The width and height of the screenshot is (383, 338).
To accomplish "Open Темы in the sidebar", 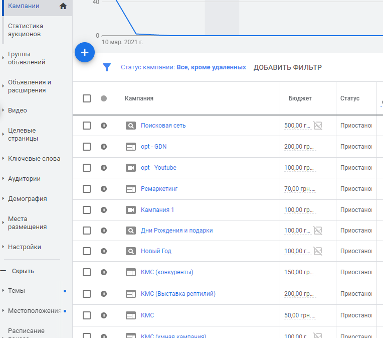I will (17, 290).
